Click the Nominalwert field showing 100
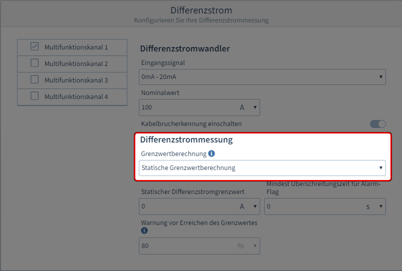Image resolution: width=402 pixels, height=271 pixels. 185,107
